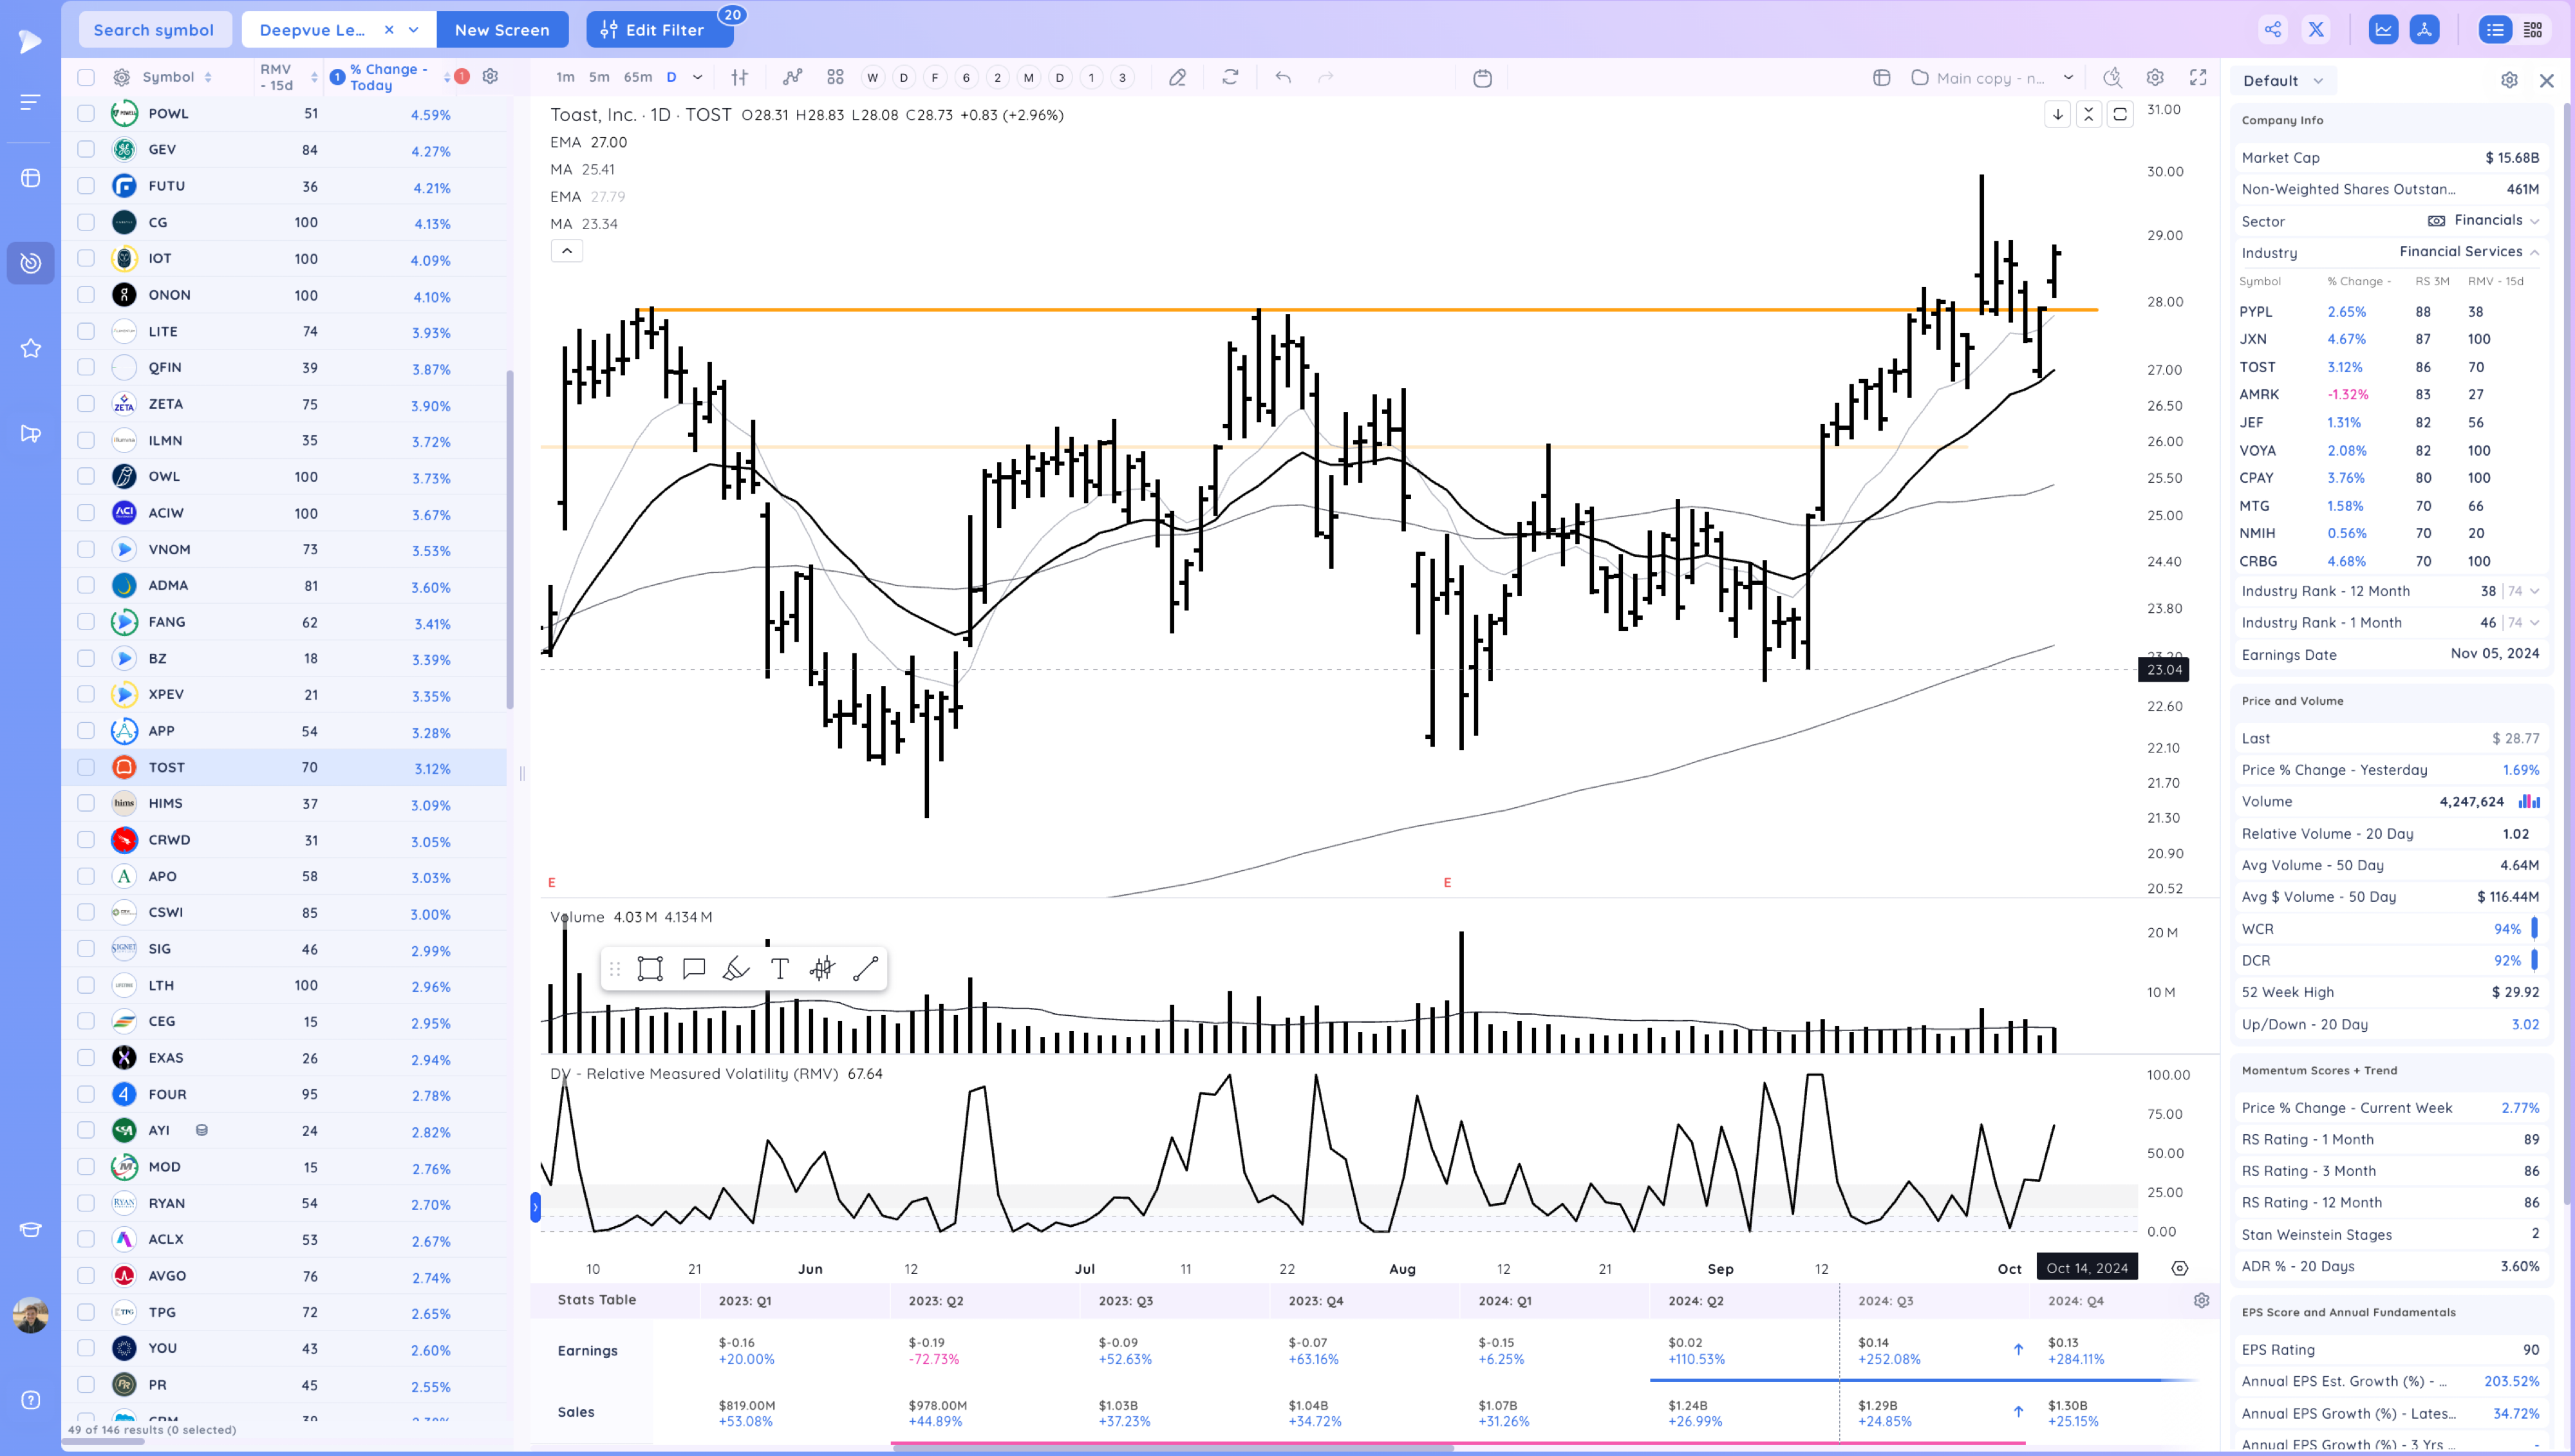
Task: Open the chart grid layout picker
Action: (835, 77)
